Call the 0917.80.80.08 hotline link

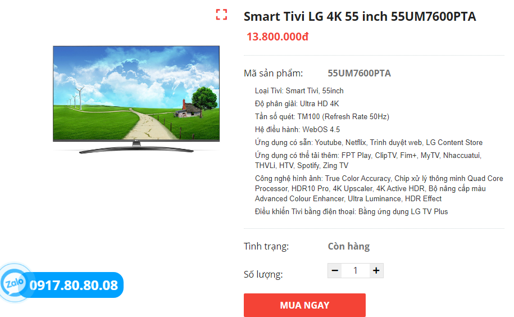pyautogui.click(x=74, y=285)
